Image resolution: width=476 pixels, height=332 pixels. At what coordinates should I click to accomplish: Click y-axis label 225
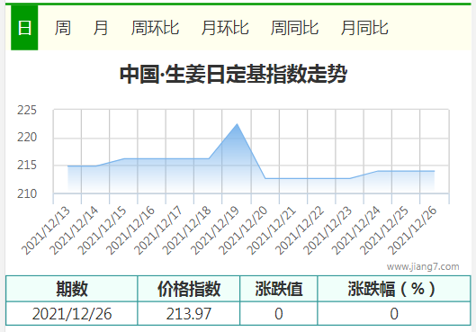coord(27,110)
